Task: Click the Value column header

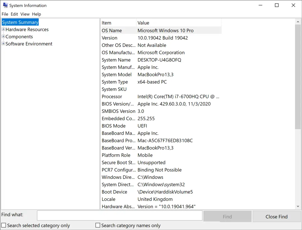Action: pos(179,23)
